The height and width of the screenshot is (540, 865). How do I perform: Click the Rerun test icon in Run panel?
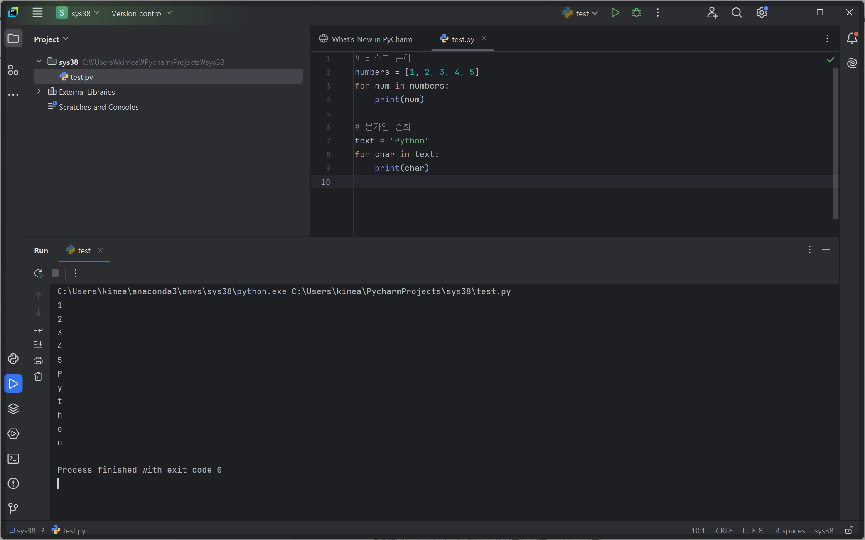[39, 273]
